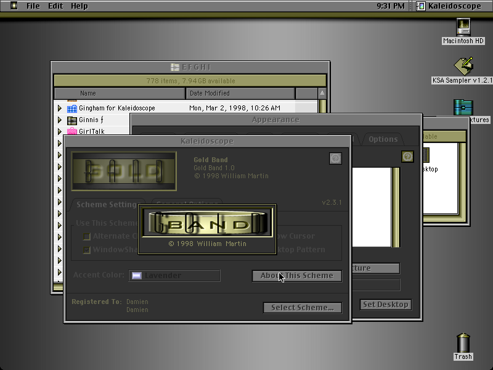Click the help icon in Appearance window
This screenshot has height=370, width=493.
tap(407, 157)
